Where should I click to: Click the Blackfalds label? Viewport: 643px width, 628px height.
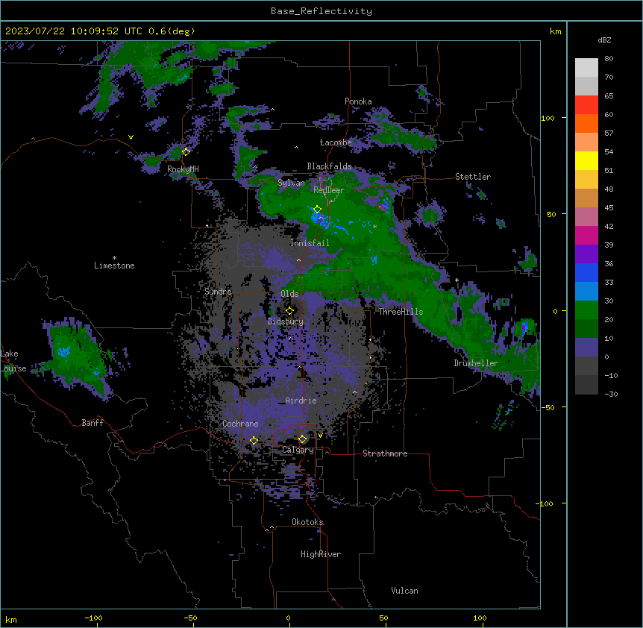pyautogui.click(x=329, y=166)
